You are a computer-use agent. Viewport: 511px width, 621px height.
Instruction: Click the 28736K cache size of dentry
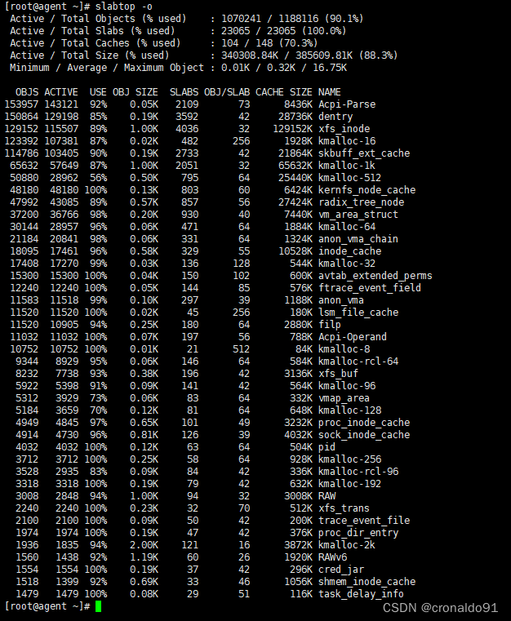pyautogui.click(x=295, y=117)
